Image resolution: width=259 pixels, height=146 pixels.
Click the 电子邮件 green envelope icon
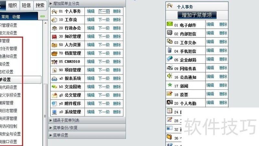[169, 24]
